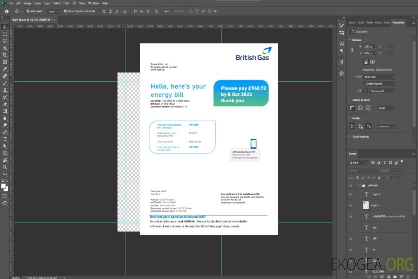Hide the Layer 2 text layer

coord(351,195)
